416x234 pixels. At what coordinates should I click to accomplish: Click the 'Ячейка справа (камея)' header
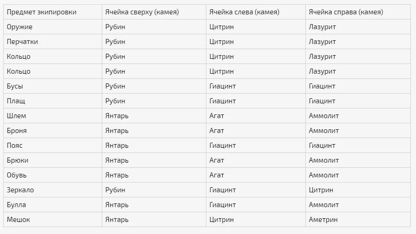[x=358, y=12]
